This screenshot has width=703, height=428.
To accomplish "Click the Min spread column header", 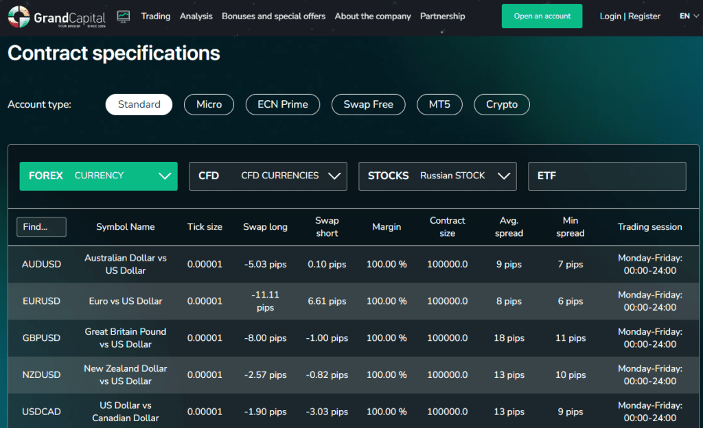I will (x=571, y=226).
